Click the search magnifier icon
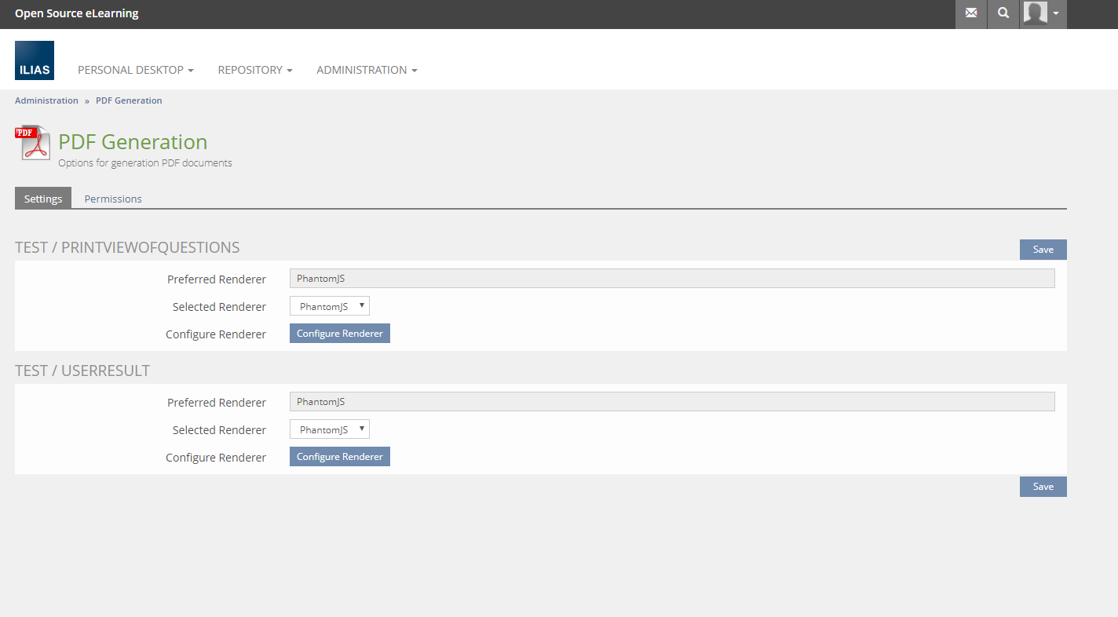 coord(1003,13)
